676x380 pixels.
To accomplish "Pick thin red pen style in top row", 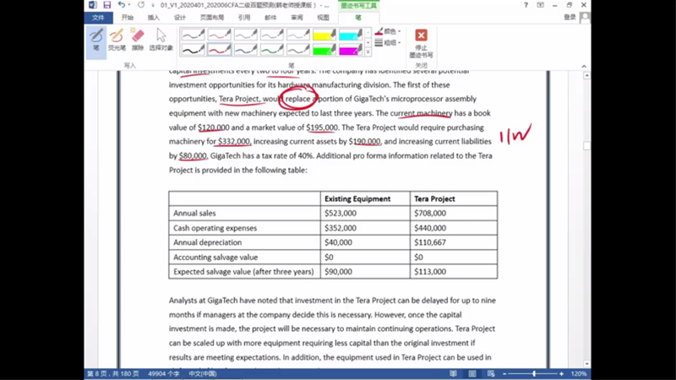I will (219, 35).
